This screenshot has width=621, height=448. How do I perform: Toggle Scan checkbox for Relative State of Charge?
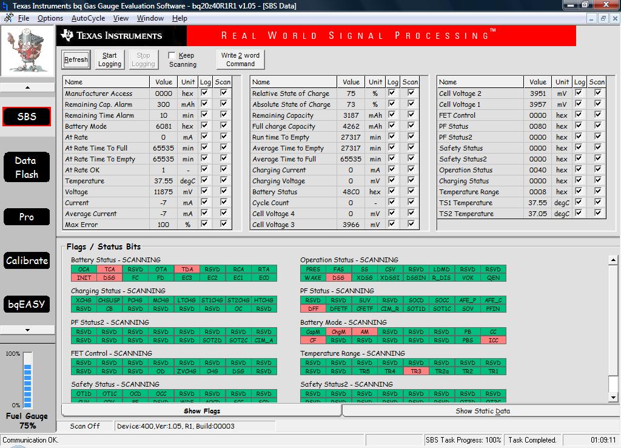pyautogui.click(x=411, y=93)
